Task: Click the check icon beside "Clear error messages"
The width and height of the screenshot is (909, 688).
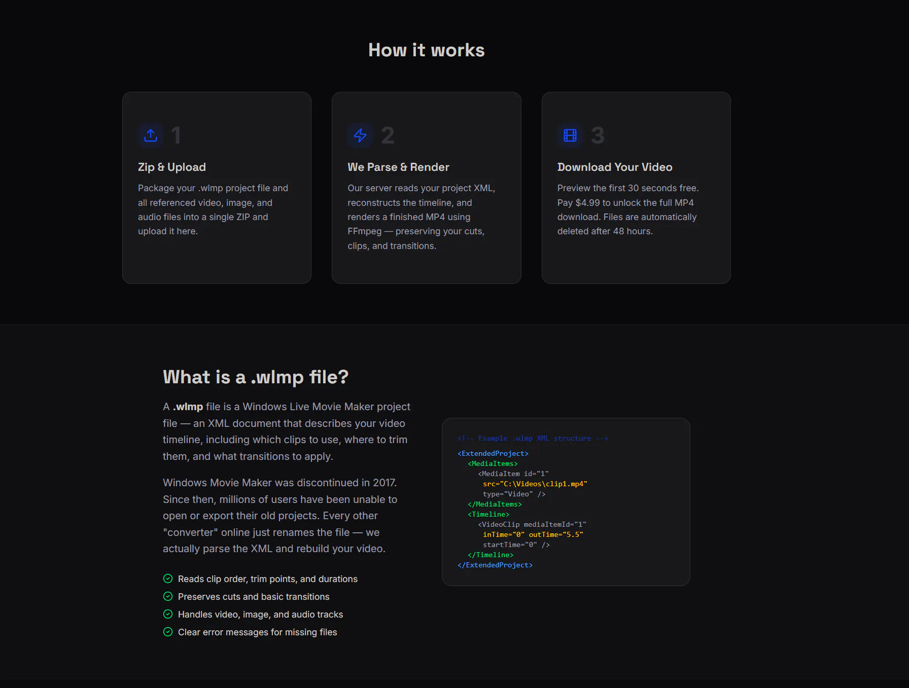Action: tap(168, 632)
